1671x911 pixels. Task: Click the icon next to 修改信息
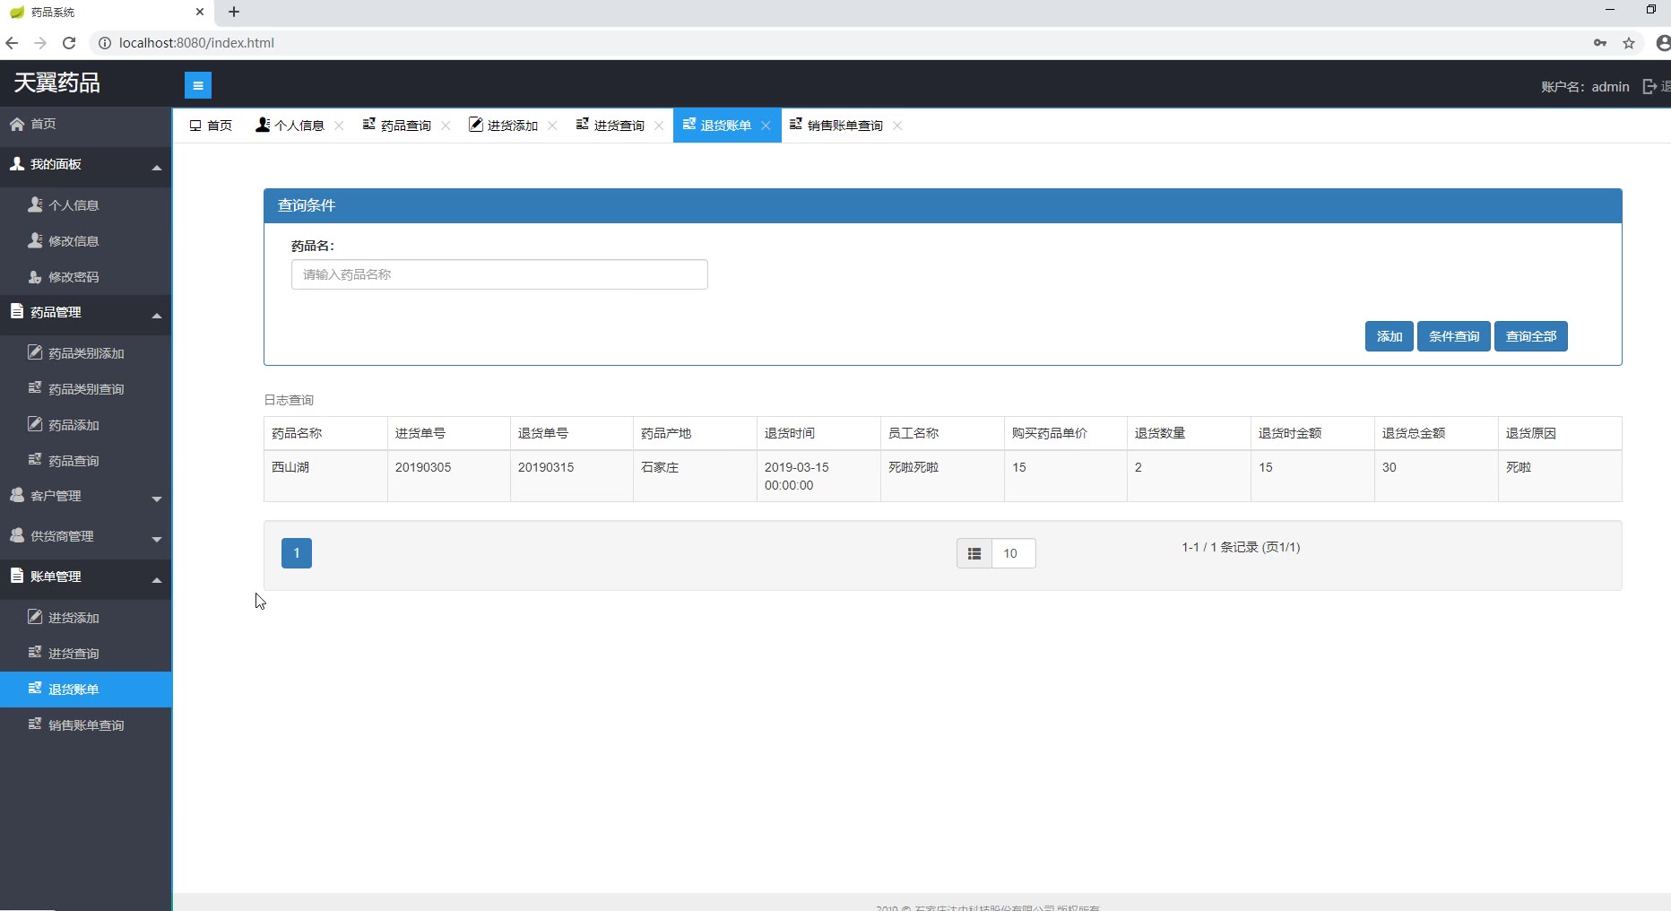point(35,240)
